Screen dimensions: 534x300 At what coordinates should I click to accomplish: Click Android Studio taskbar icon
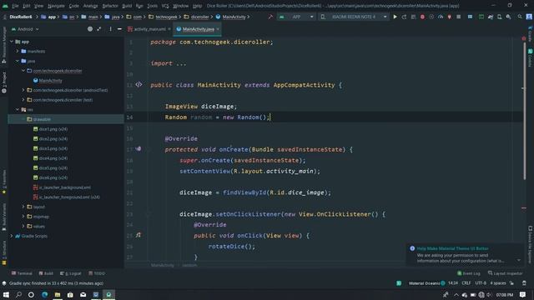coord(108,294)
